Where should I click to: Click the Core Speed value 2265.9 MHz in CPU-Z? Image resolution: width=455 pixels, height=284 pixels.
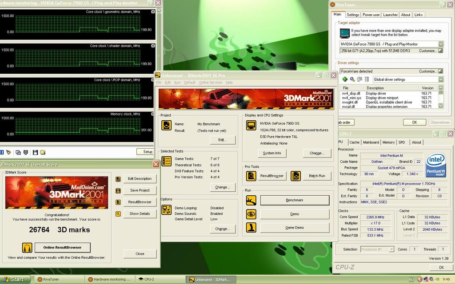click(x=375, y=217)
